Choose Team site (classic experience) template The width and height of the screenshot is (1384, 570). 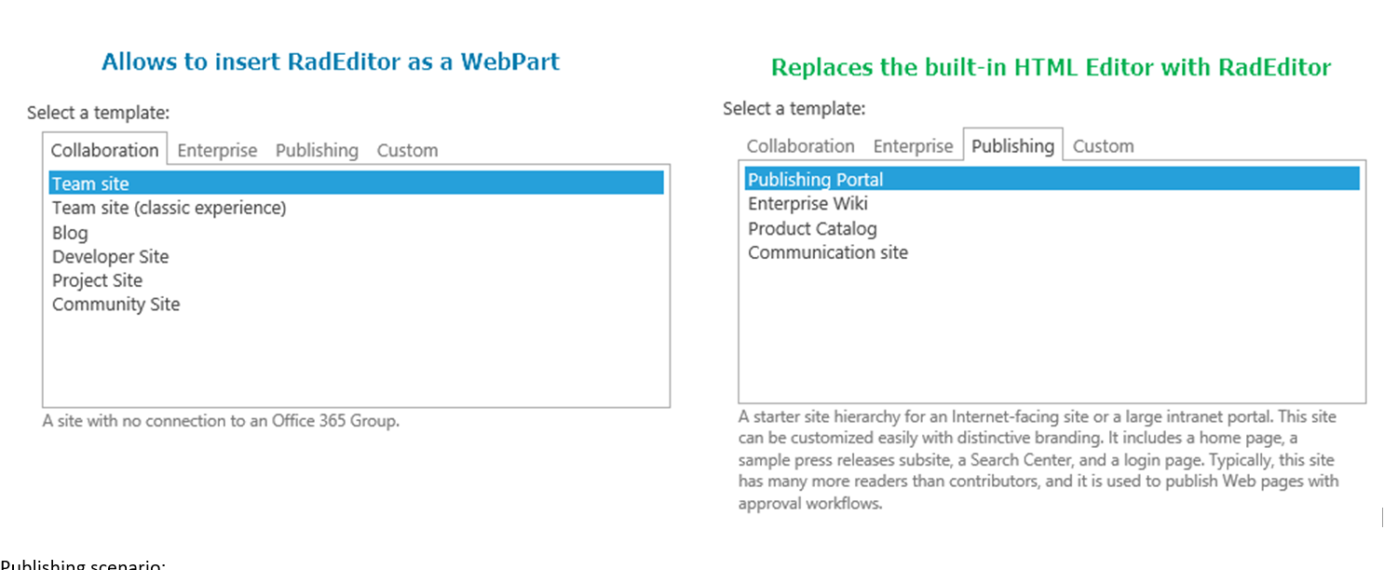[x=169, y=208]
